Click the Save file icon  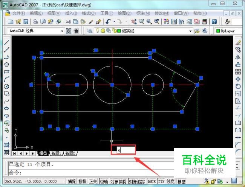tap(26, 22)
